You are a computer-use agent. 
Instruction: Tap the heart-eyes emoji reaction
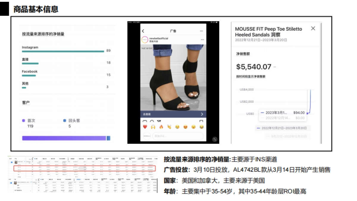point(185,127)
